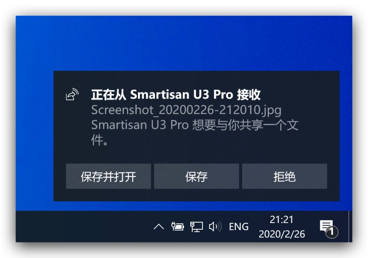Click the notification title 正在从 Smartisan U3 Pro 接收
This screenshot has height=258, width=368.
pos(176,95)
